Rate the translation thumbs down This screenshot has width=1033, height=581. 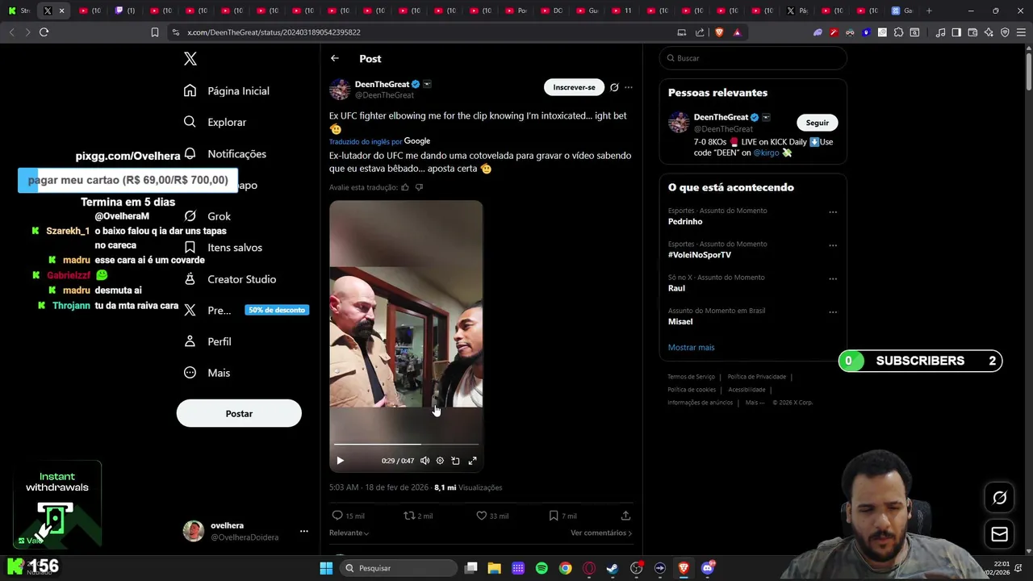(419, 187)
